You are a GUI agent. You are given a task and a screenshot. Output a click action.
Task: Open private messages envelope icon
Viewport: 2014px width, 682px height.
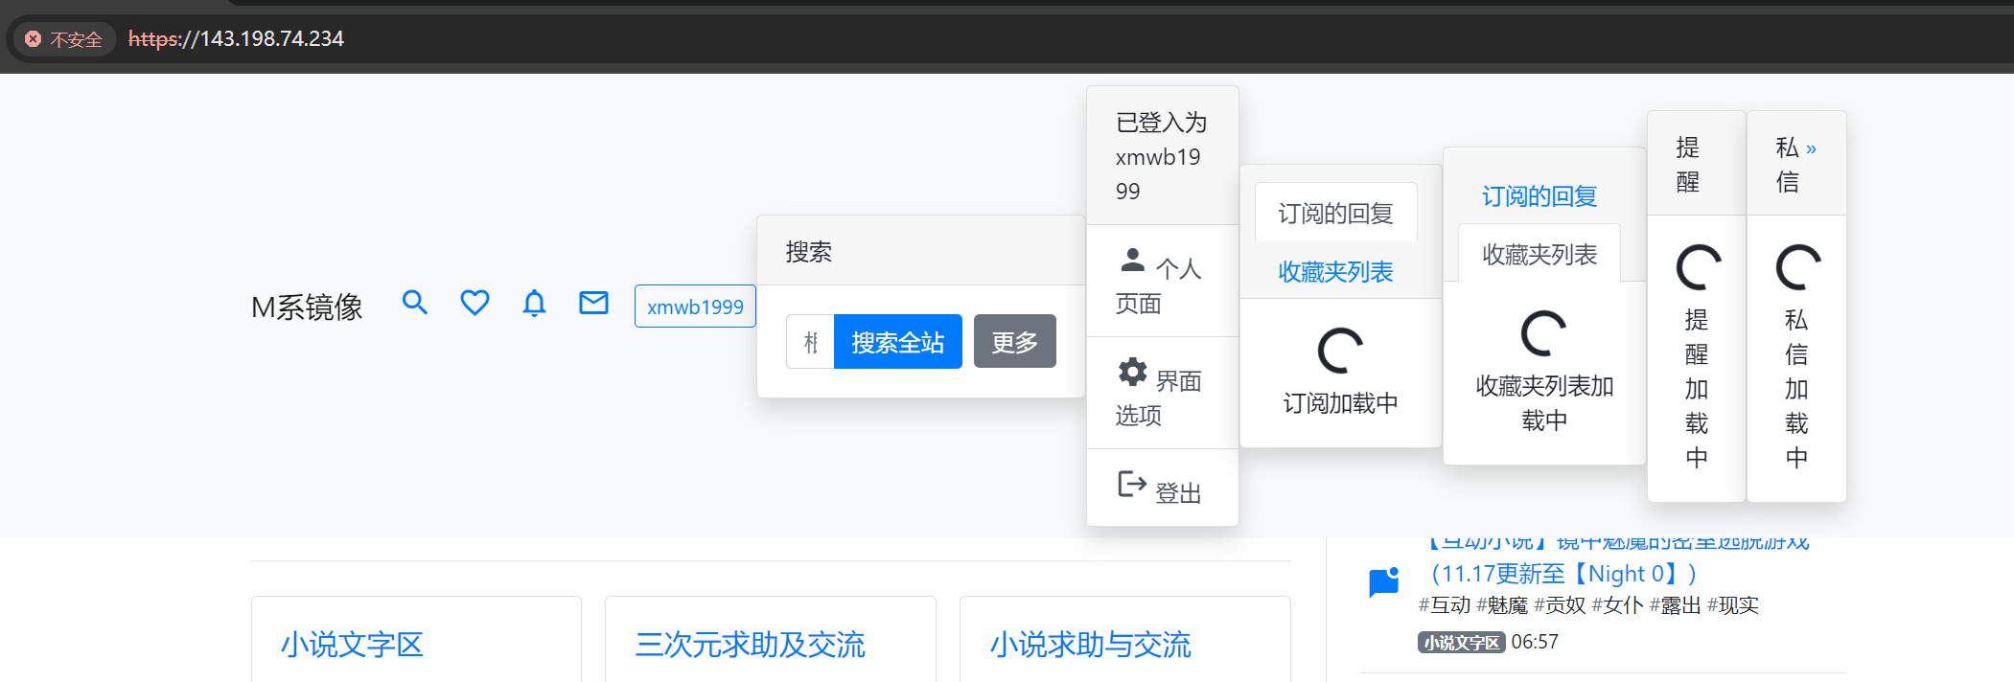pyautogui.click(x=593, y=304)
